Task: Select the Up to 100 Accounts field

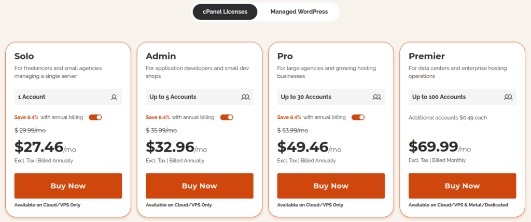Action: click(462, 97)
